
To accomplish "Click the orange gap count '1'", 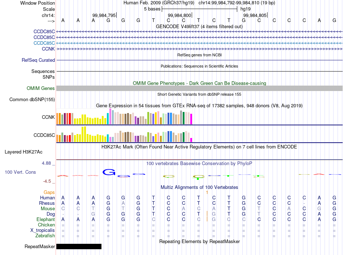I will tap(207, 193).
